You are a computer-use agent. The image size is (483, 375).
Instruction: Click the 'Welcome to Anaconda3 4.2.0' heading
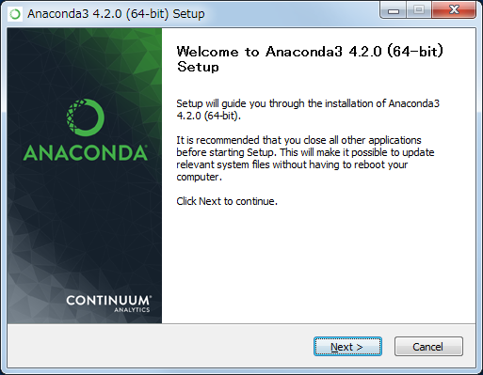click(310, 59)
